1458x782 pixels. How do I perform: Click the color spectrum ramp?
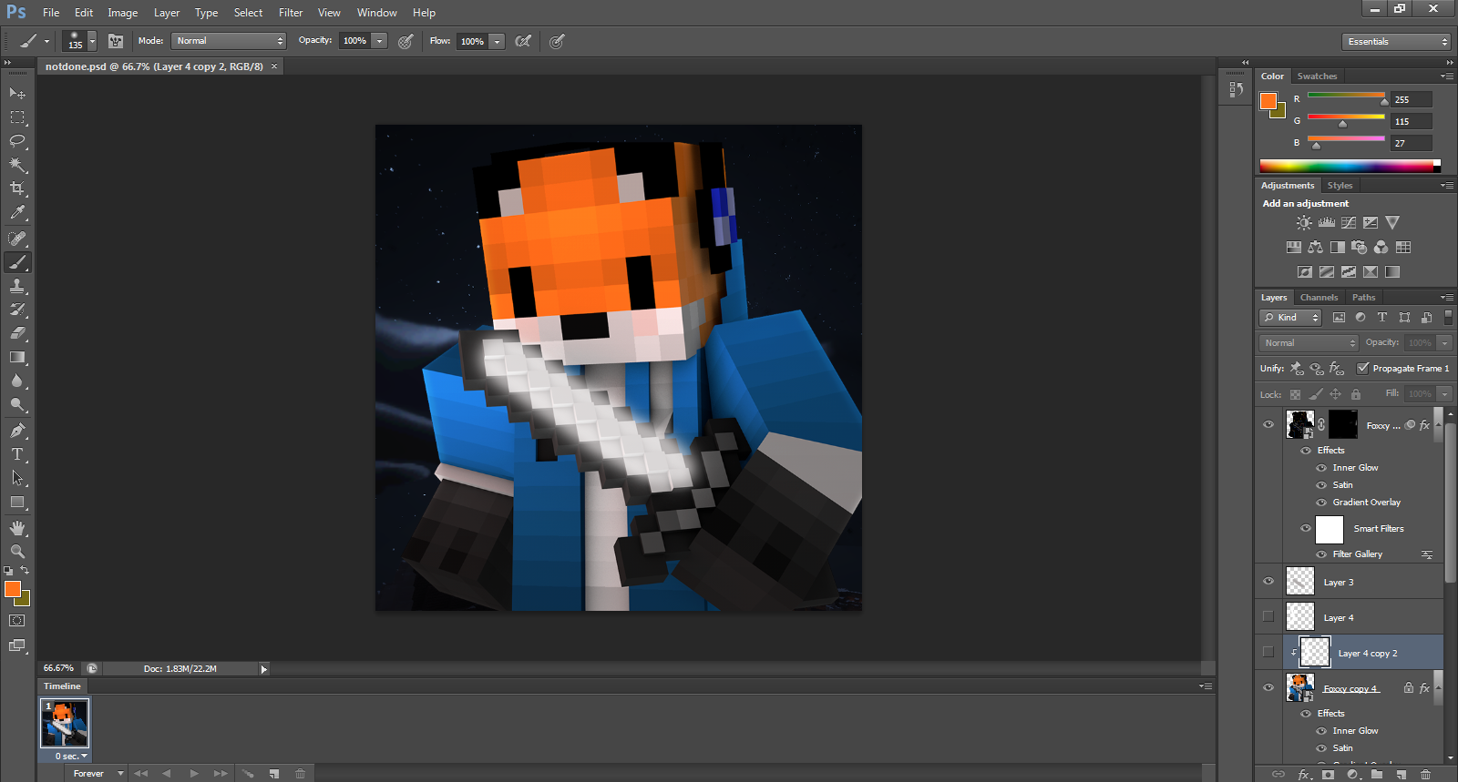pyautogui.click(x=1347, y=166)
